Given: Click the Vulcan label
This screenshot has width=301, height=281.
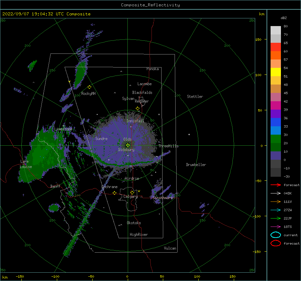Looking at the screenshot, I should (x=170, y=248).
